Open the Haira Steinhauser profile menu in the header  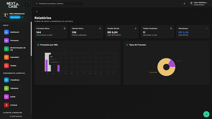point(198,3)
